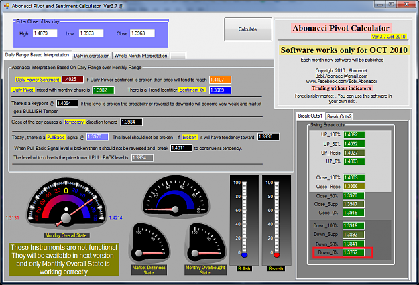Click the temporary direction value 1.3984
The width and height of the screenshot is (419, 285).
point(131,122)
